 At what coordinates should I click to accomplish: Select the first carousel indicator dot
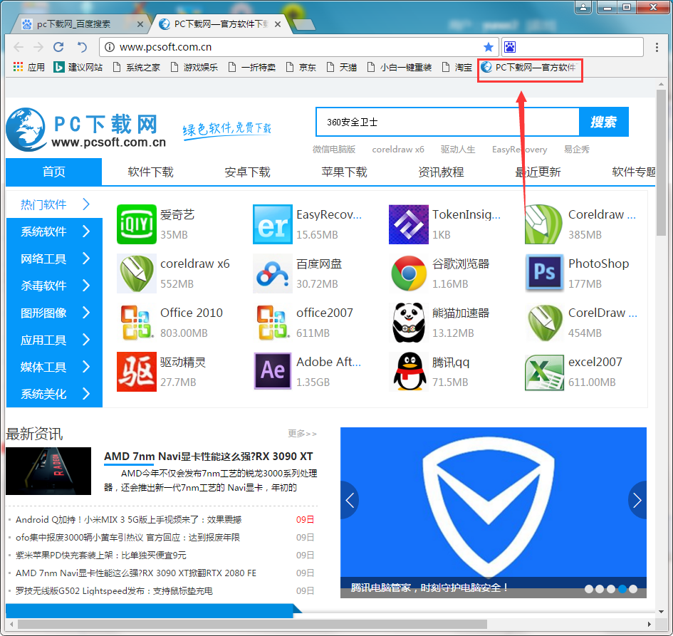[589, 589]
